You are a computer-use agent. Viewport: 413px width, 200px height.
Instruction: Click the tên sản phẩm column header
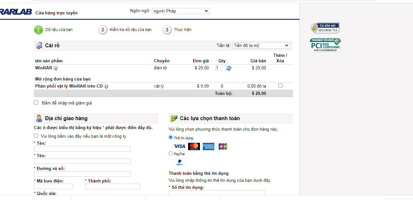pyautogui.click(x=49, y=61)
